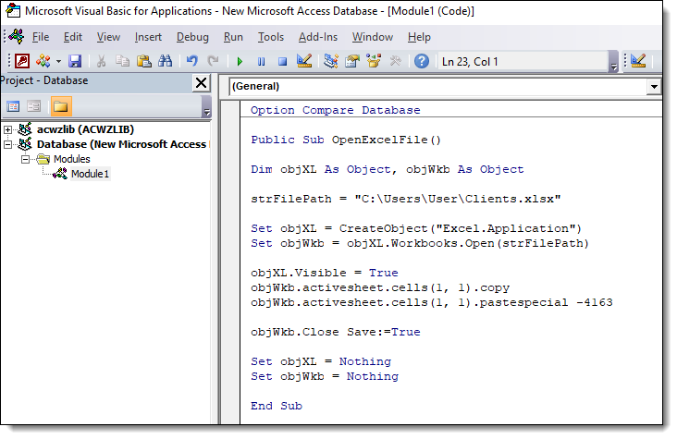Viewport: 677px width, 439px height.
Task: Open Visual Basic Help question mark icon
Action: click(421, 61)
